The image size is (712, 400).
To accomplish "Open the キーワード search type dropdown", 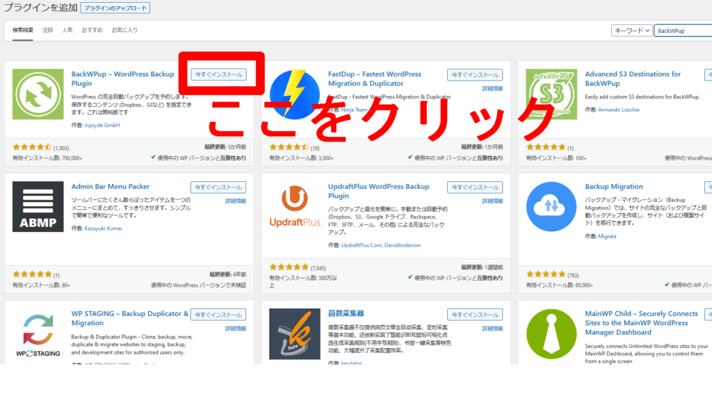I will point(631,31).
